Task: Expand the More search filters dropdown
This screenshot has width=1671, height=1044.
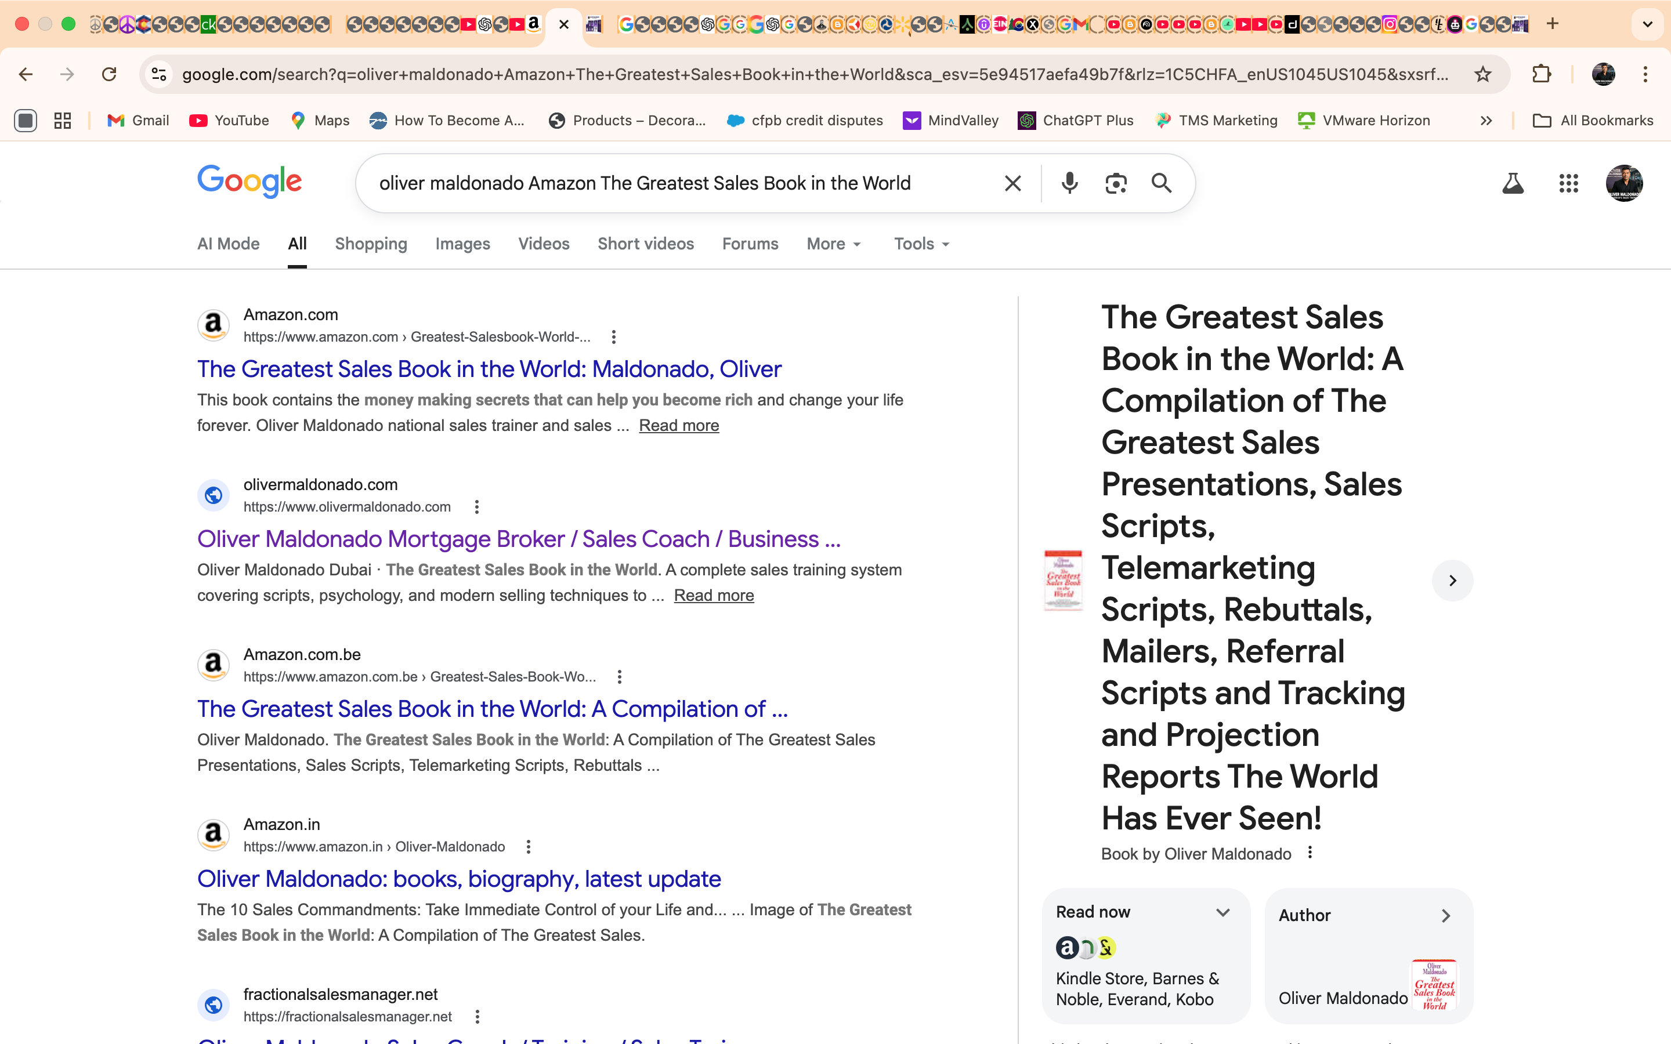Action: pos(833,244)
